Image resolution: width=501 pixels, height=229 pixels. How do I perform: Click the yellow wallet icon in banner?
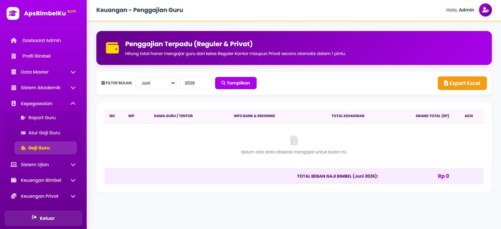(112, 48)
